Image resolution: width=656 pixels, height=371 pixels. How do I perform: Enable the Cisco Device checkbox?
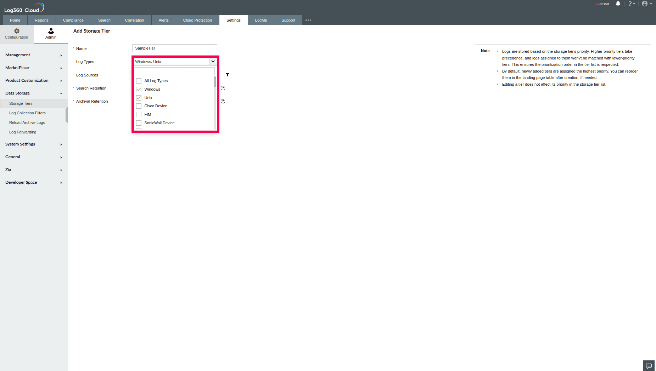pos(139,106)
